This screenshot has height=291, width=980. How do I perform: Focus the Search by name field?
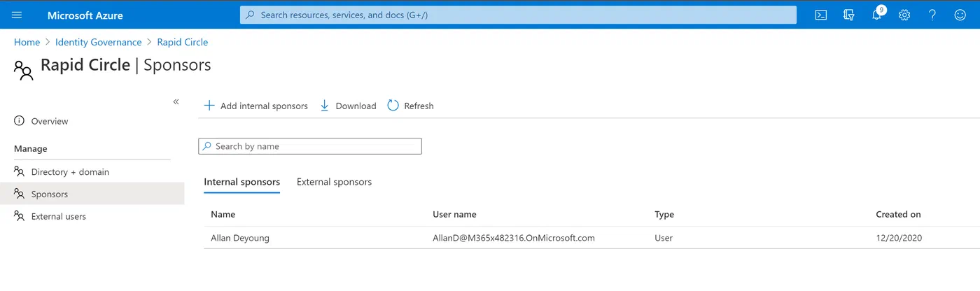tap(310, 146)
